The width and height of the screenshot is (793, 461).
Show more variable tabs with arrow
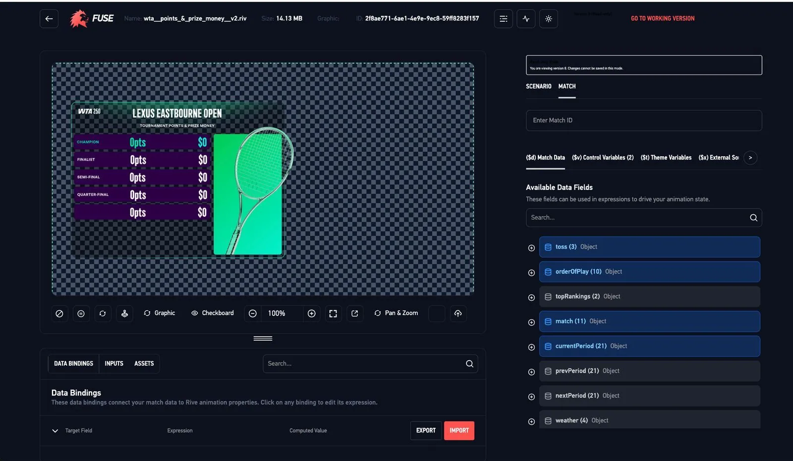pos(750,158)
